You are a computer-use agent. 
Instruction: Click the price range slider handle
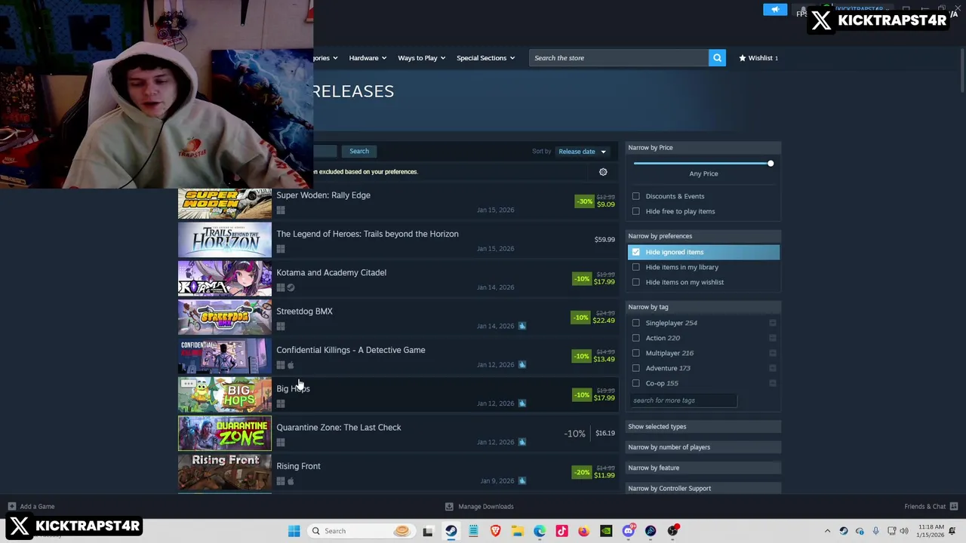[x=771, y=164]
